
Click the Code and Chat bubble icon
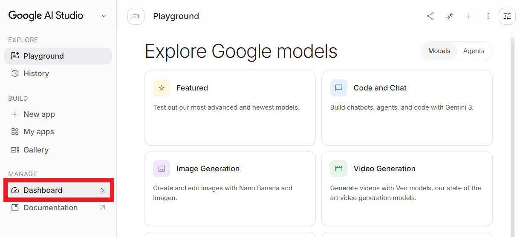339,88
